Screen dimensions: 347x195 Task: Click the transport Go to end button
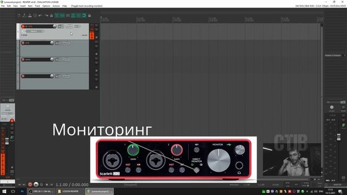coord(24,184)
